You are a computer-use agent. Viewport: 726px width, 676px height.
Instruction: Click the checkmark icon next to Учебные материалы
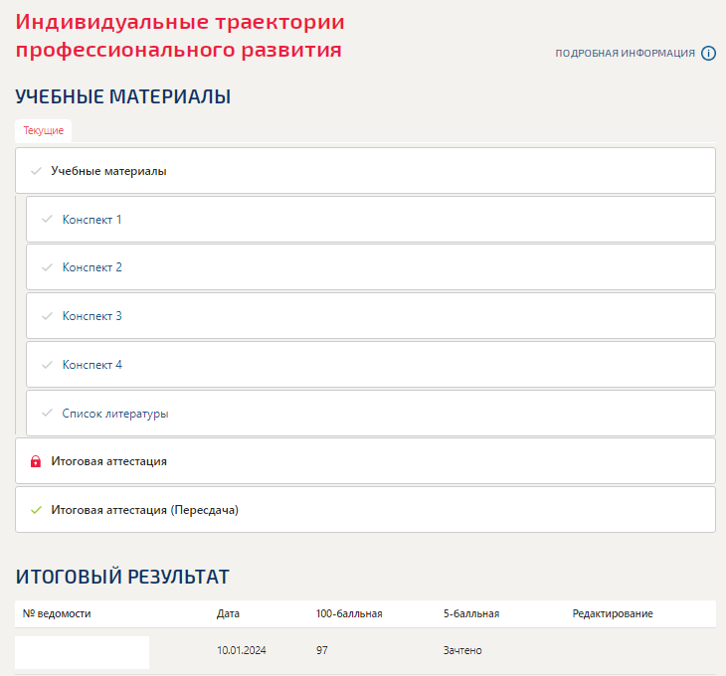tap(36, 171)
